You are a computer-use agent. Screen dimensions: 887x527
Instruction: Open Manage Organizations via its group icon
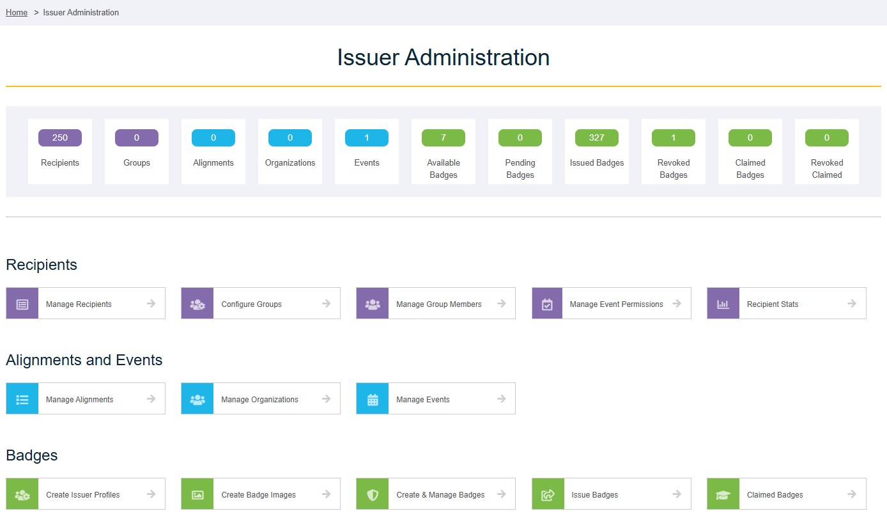[x=197, y=398]
